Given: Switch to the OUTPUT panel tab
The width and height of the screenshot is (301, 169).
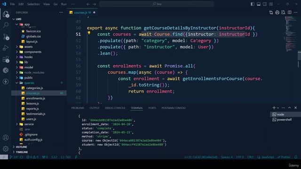Looking at the screenshot, I should coord(95,108).
